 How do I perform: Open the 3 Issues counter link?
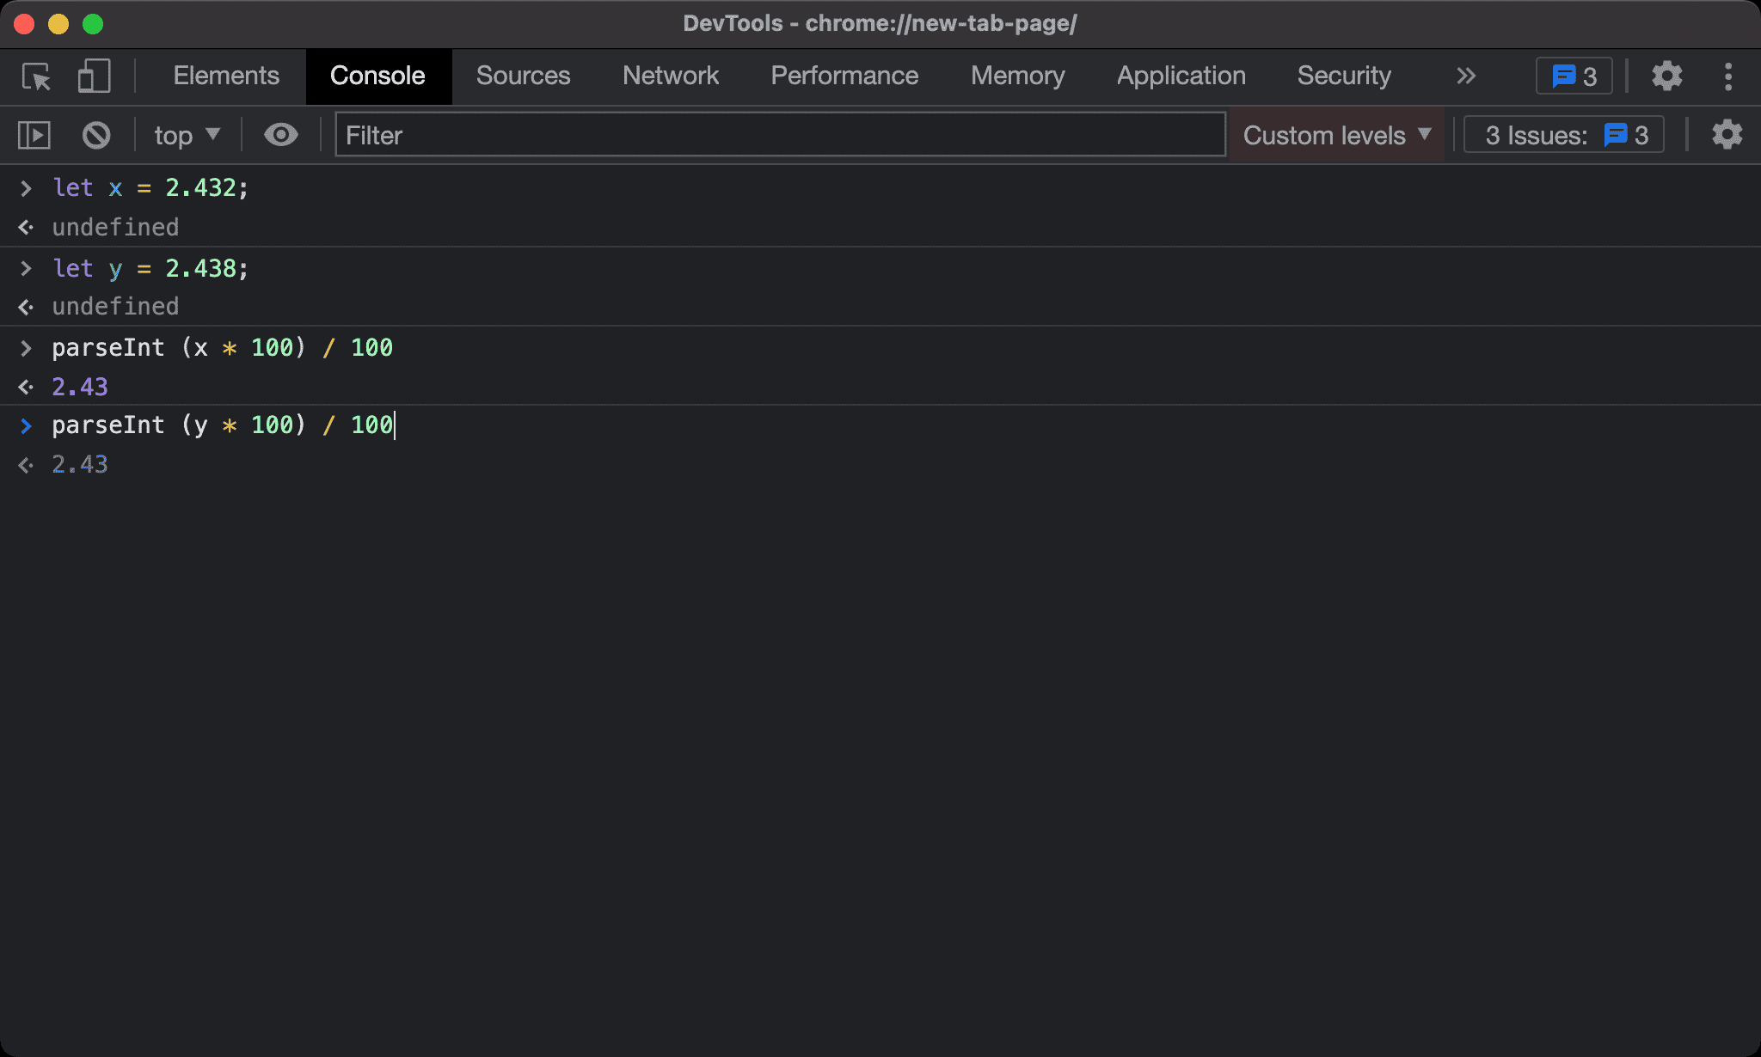(1564, 135)
